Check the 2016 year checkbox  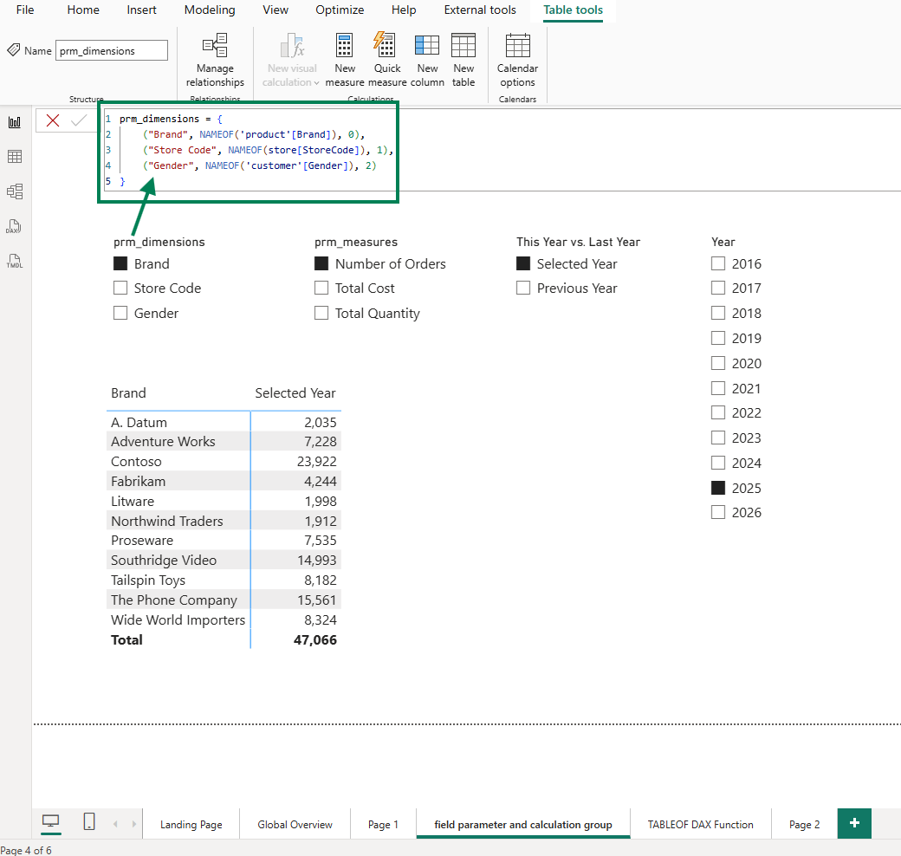717,263
